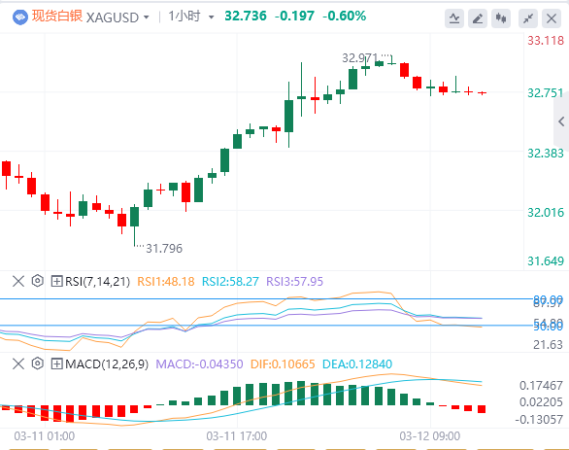
Task: Click the -0.13057 MACD axis label
Action: (539, 420)
